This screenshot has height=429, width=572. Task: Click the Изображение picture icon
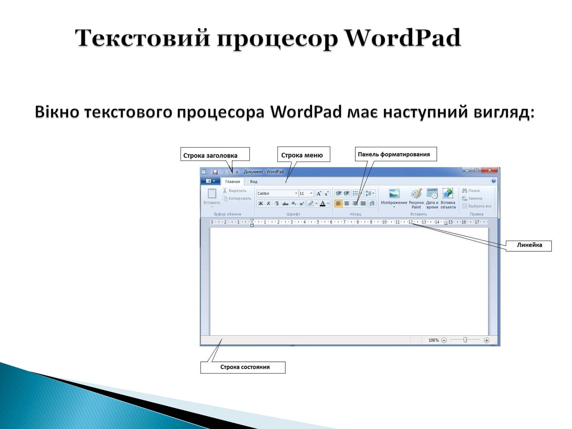coord(394,193)
